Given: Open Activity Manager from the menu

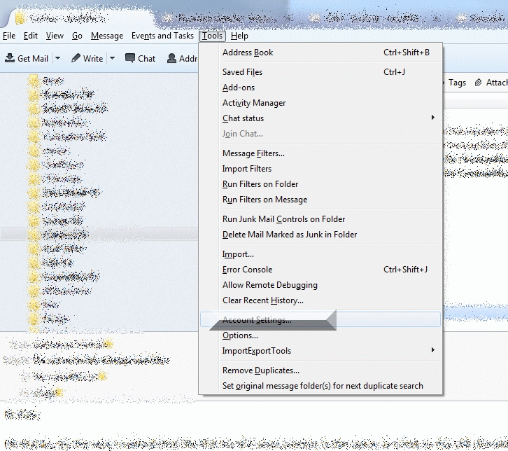Looking at the screenshot, I should [x=320, y=103].
